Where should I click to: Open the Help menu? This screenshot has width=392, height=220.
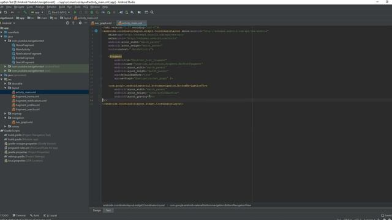click(105, 7)
